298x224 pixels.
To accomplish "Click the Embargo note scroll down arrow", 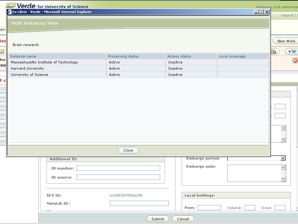I will tap(283, 179).
